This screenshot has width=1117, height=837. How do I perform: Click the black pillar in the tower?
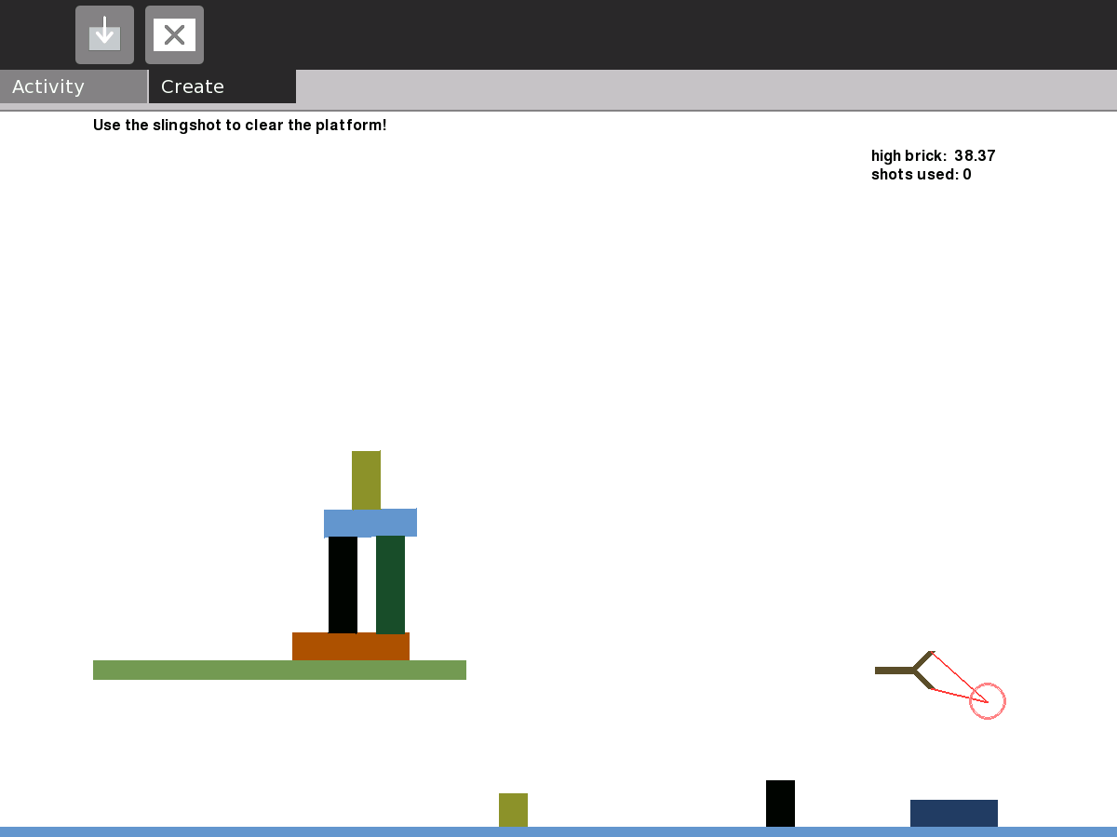(343, 584)
